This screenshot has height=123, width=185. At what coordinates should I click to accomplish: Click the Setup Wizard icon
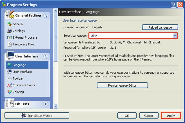pyautogui.click(x=24, y=115)
